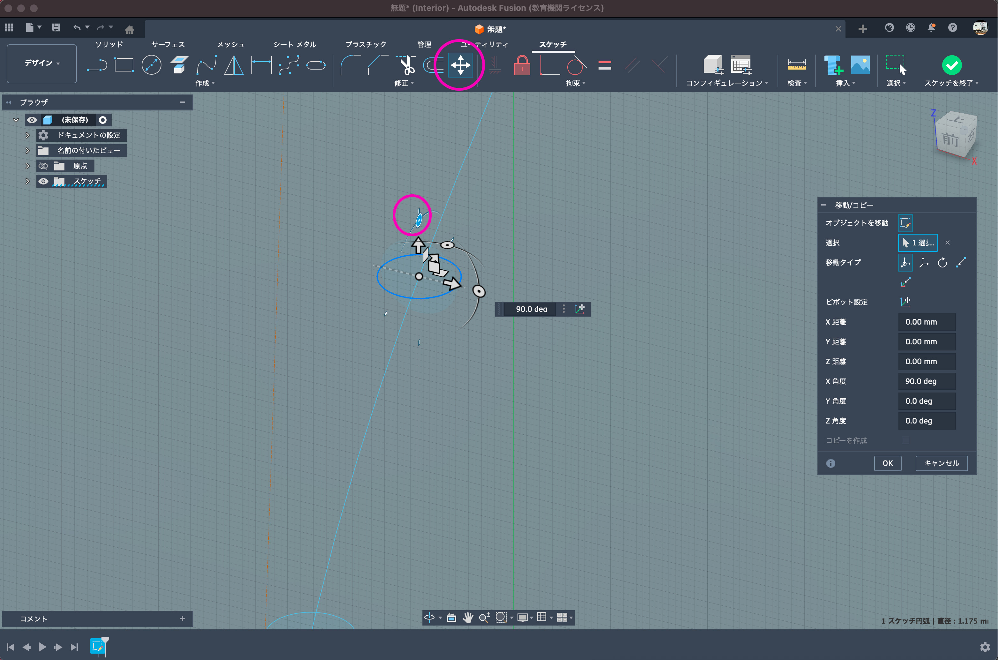Click the キャンセル button
Image resolution: width=998 pixels, height=660 pixels.
pyautogui.click(x=941, y=463)
